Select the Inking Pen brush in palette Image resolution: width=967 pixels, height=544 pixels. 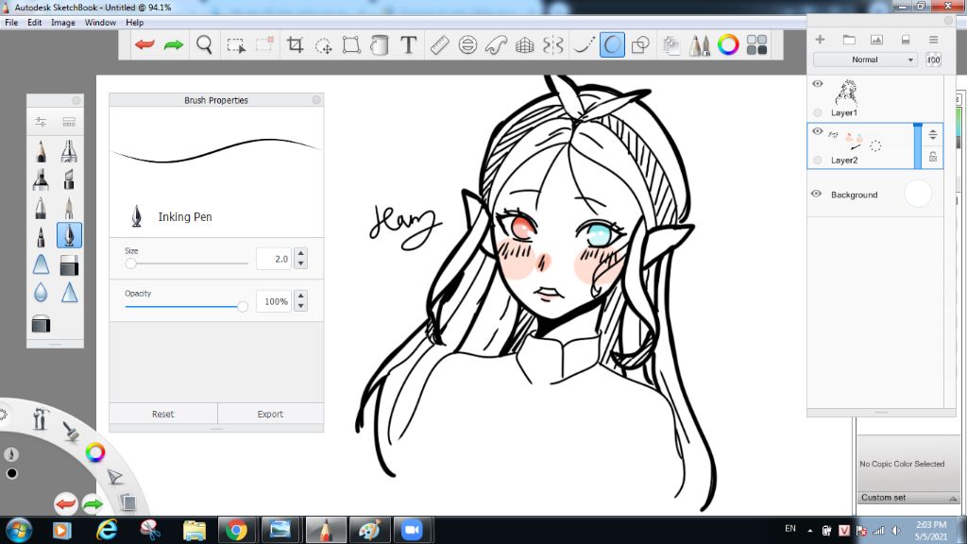click(69, 235)
